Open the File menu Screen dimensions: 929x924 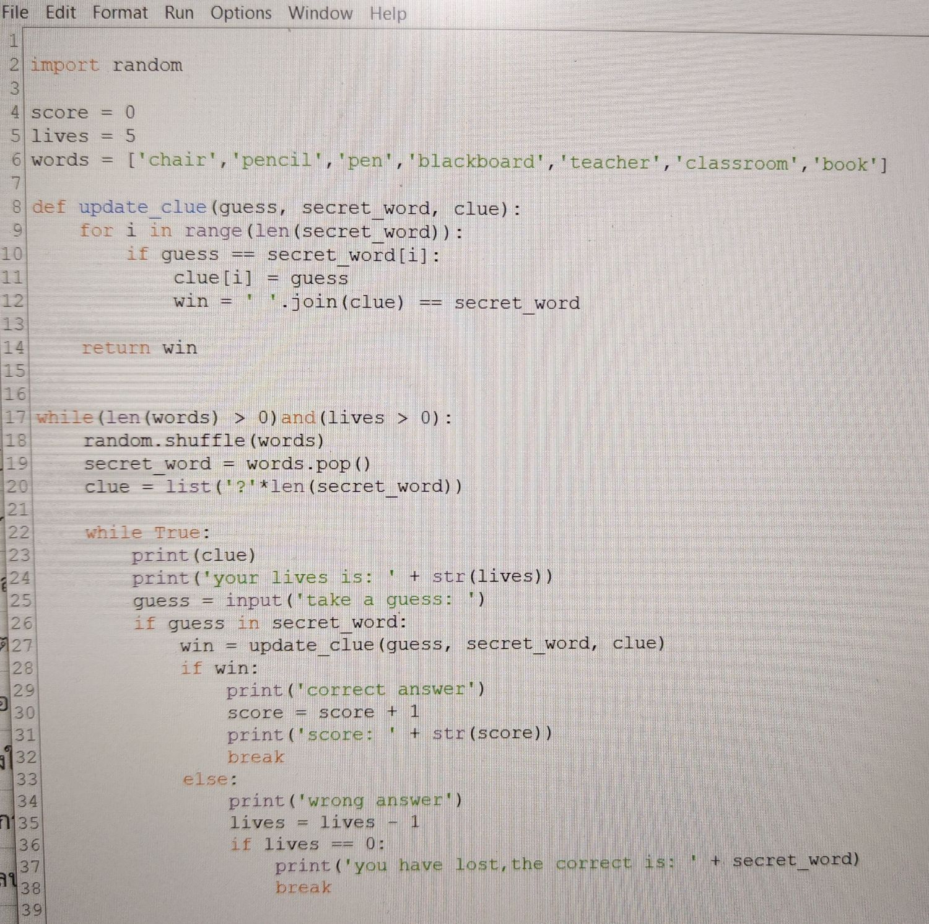(x=15, y=12)
